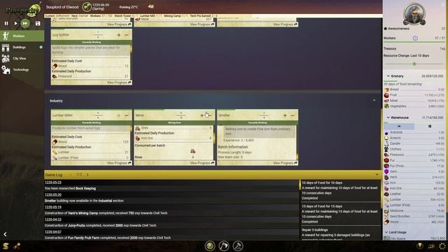Click View Progress on the Miner card

(202, 163)
